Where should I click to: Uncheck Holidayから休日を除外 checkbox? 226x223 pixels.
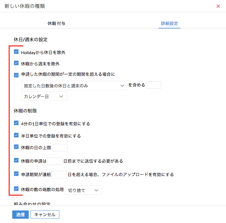pos(17,52)
